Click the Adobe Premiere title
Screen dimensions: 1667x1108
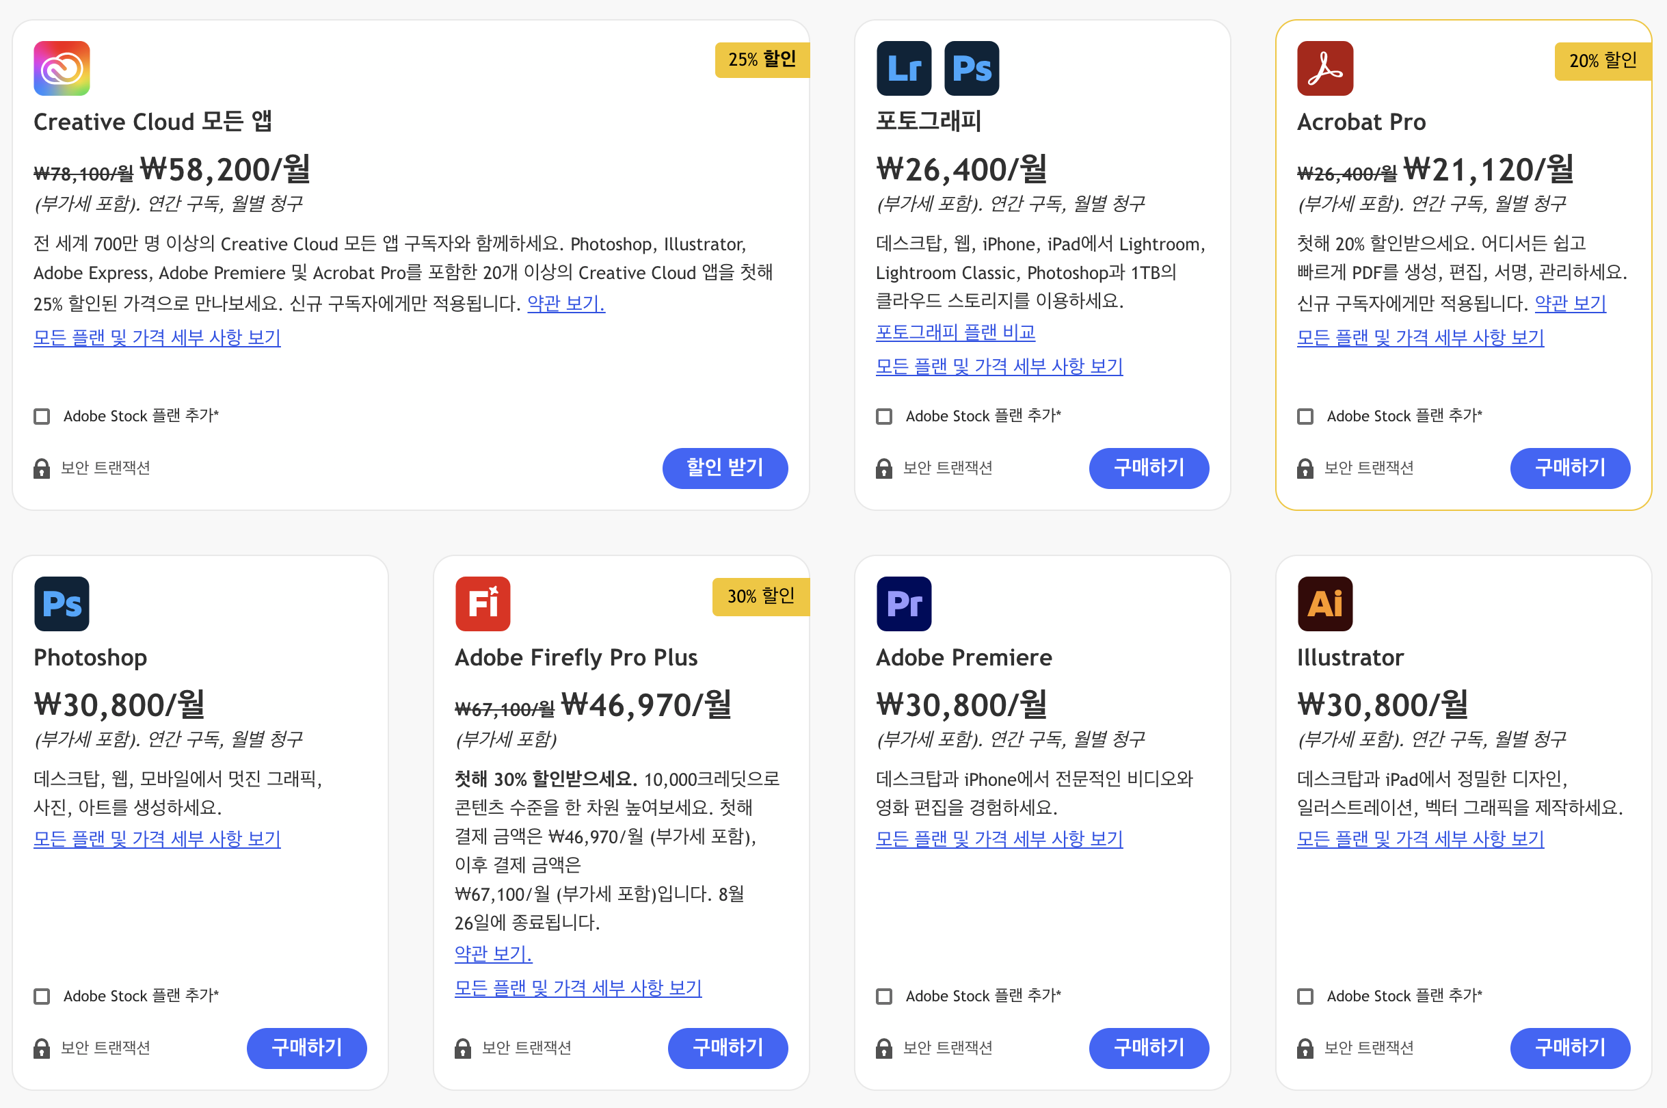click(x=963, y=658)
